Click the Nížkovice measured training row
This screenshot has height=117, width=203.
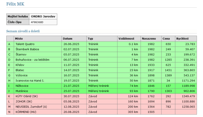pos(22,86)
